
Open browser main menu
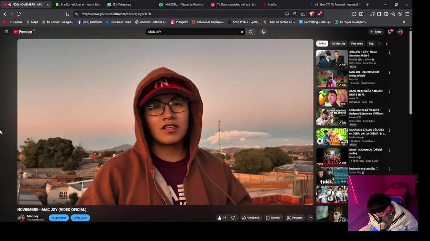coord(407,14)
